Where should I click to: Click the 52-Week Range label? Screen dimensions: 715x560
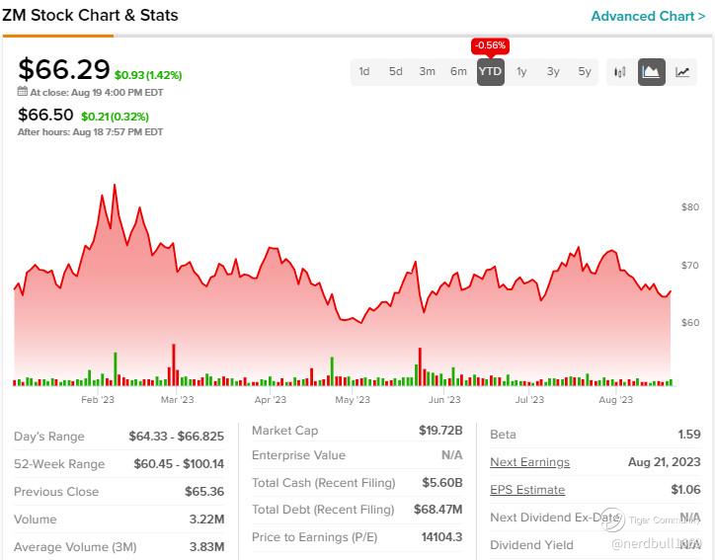[59, 464]
